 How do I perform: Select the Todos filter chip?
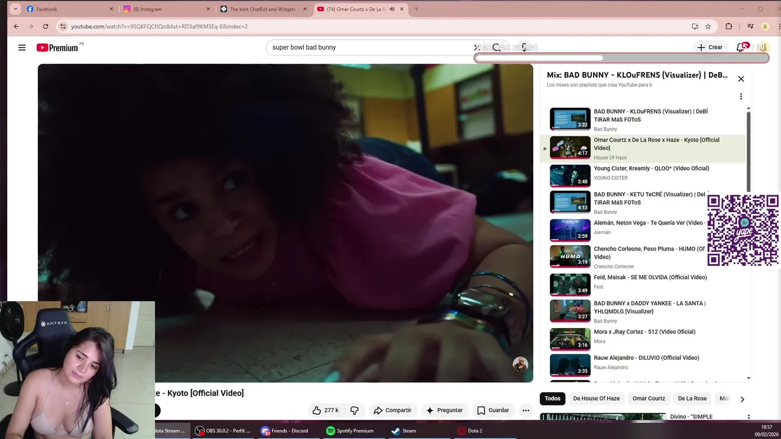pyautogui.click(x=552, y=399)
